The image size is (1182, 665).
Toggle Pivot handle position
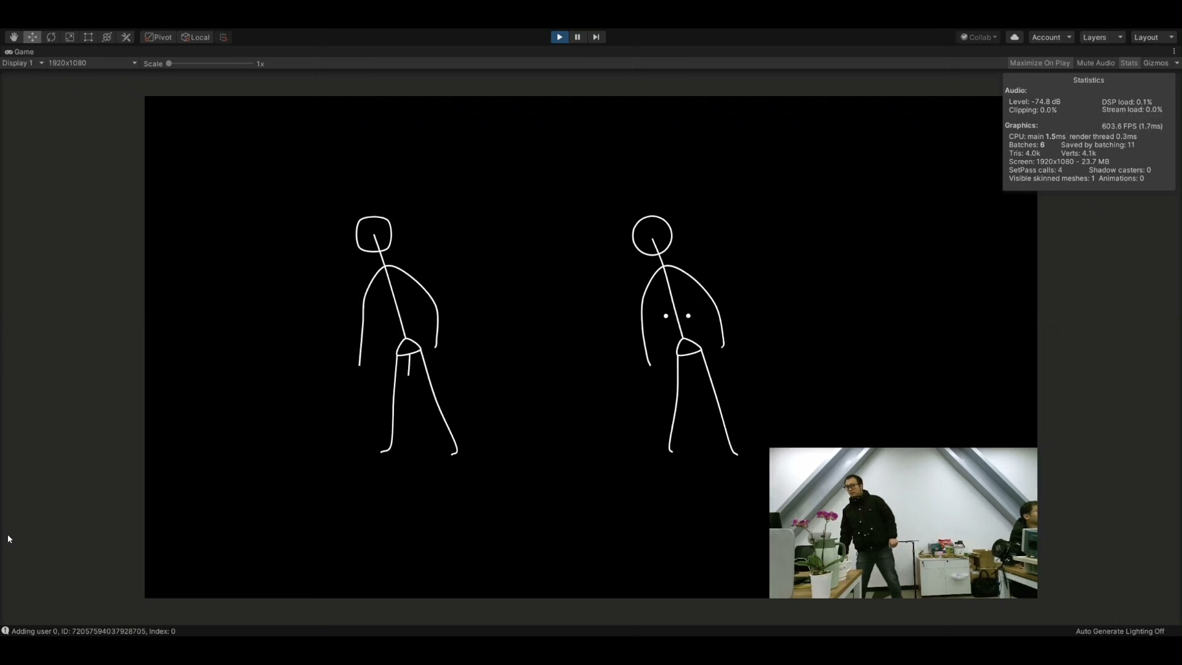[158, 37]
